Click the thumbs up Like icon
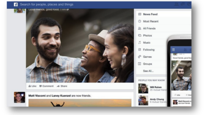 30,86
